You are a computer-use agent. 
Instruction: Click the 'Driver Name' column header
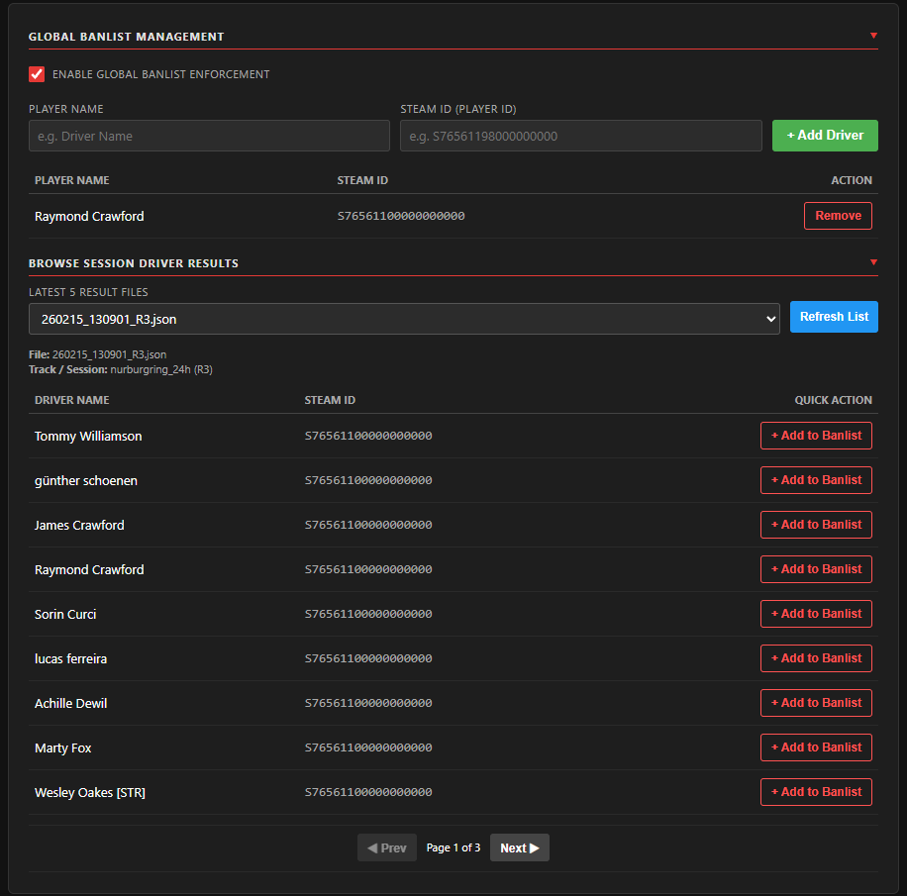(71, 400)
